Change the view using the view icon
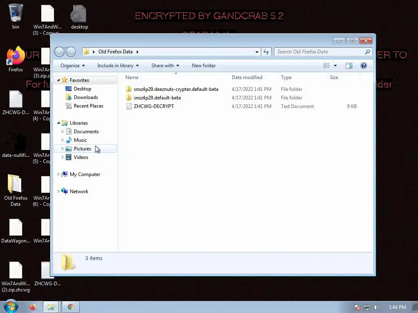 tap(326, 66)
